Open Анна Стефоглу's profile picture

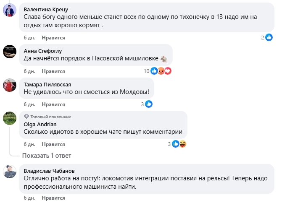tap(10, 51)
